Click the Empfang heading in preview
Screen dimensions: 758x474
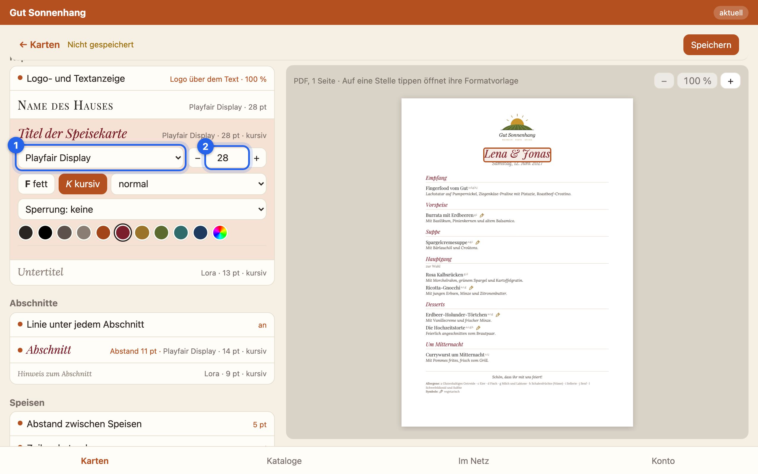click(x=436, y=178)
